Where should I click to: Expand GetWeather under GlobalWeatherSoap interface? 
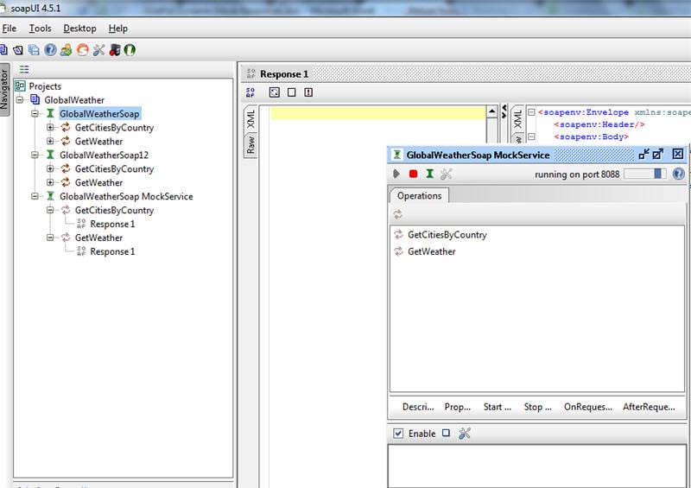50,141
